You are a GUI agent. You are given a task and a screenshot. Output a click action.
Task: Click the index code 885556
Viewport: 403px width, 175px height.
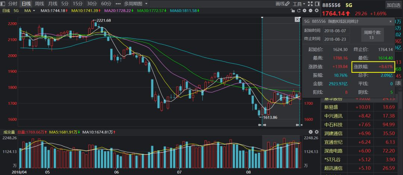pos(331,5)
